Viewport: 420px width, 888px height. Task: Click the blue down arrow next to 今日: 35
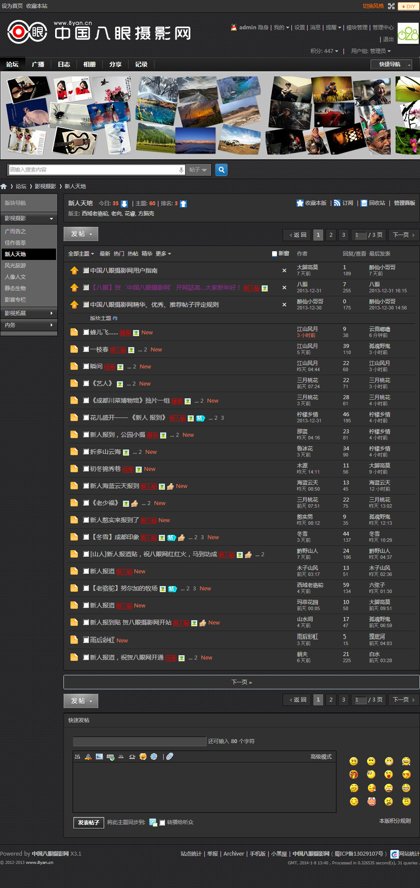click(x=124, y=204)
